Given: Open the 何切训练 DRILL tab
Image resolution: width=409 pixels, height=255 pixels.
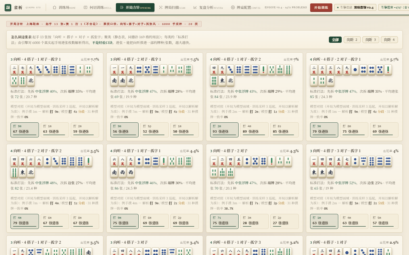Looking at the screenshot, I should coord(97,8).
